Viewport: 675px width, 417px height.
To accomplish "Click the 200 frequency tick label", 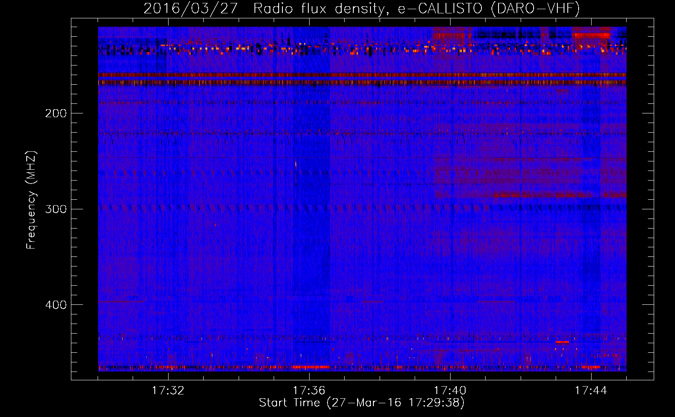I will coord(56,113).
